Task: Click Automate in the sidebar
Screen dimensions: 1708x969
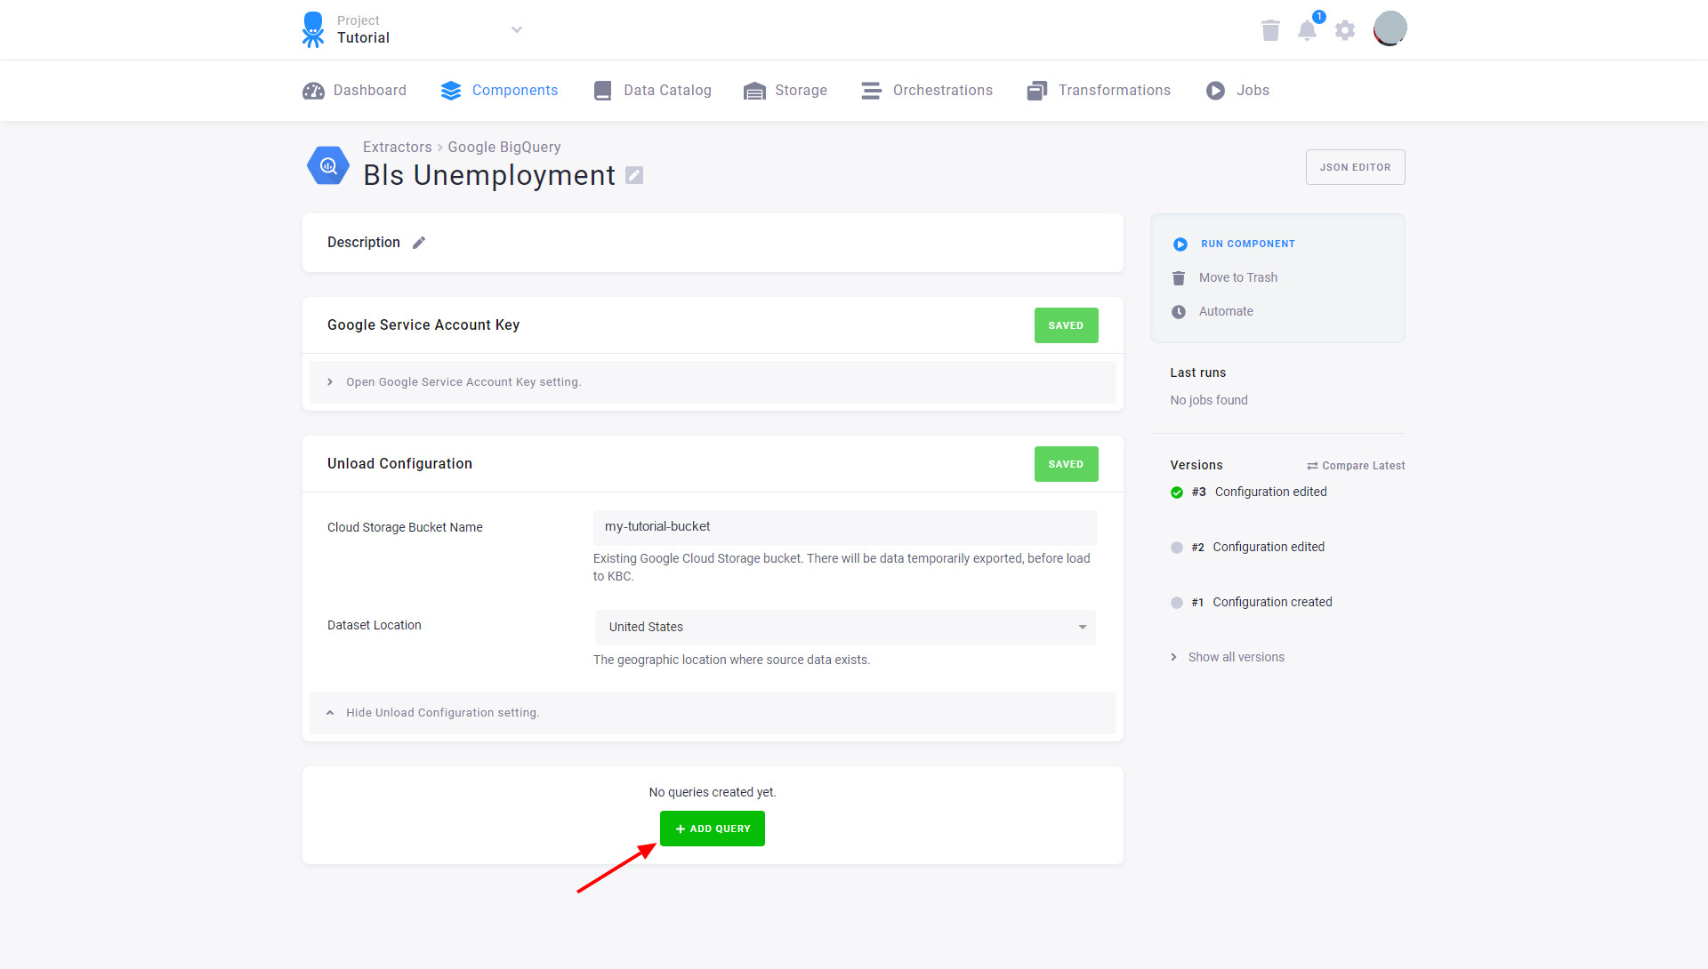Action: pos(1226,312)
